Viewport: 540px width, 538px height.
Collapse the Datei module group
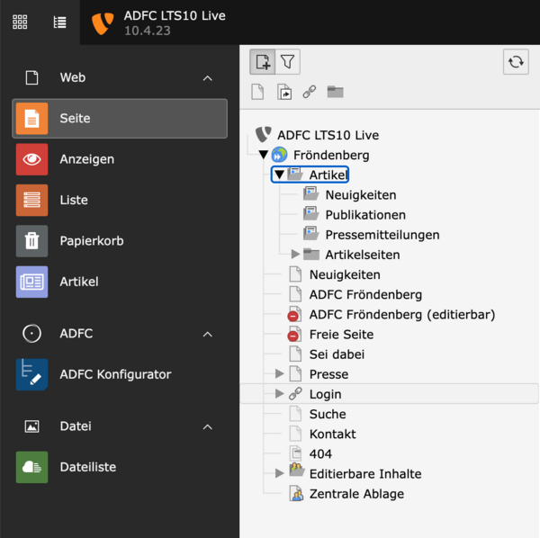click(207, 426)
